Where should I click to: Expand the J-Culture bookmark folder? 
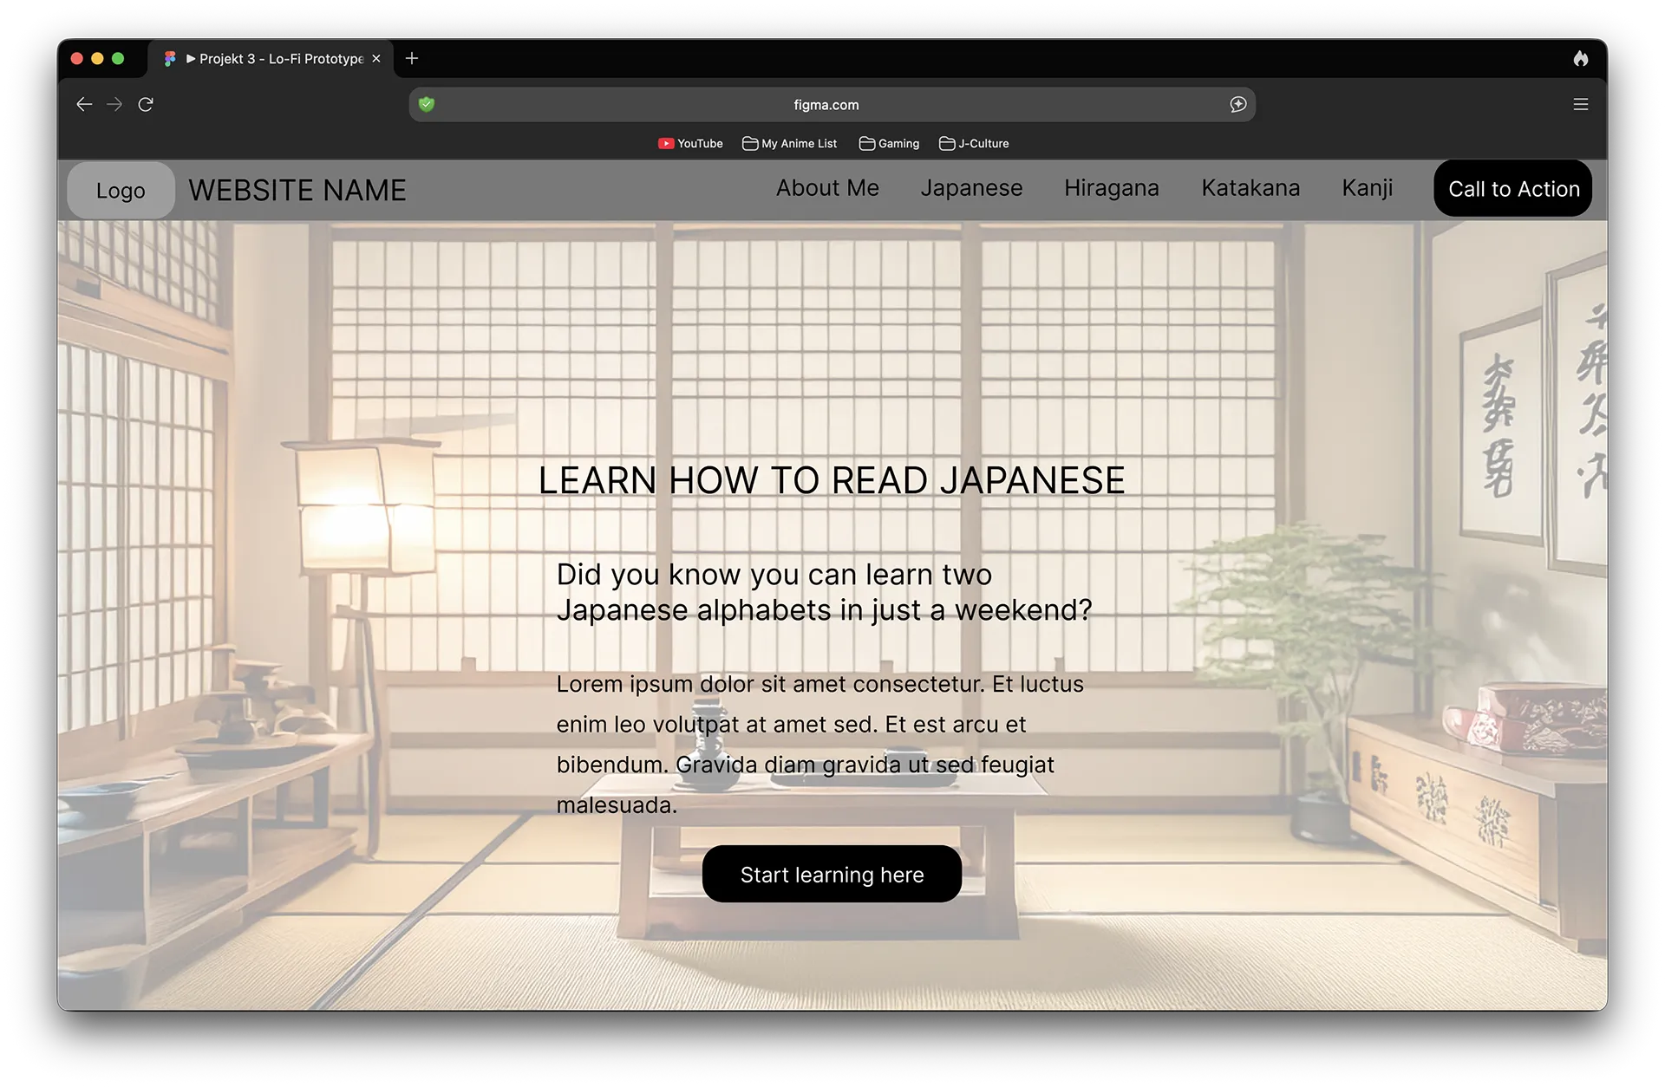(x=974, y=143)
